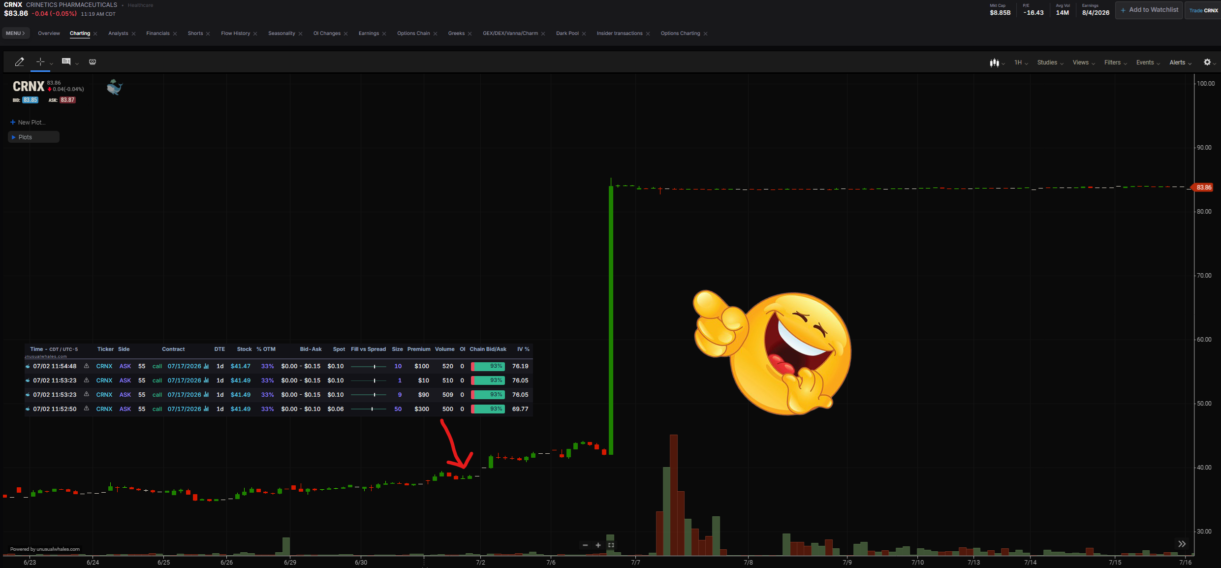This screenshot has height=568, width=1221.
Task: Open the Views dropdown
Action: click(x=1084, y=63)
